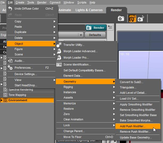Click the white camera render icon in toolbar
The image size is (163, 143).
pos(121,19)
